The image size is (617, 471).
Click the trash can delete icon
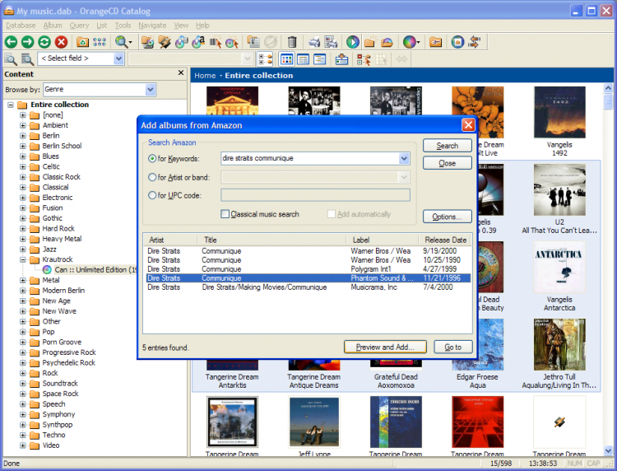[x=292, y=42]
